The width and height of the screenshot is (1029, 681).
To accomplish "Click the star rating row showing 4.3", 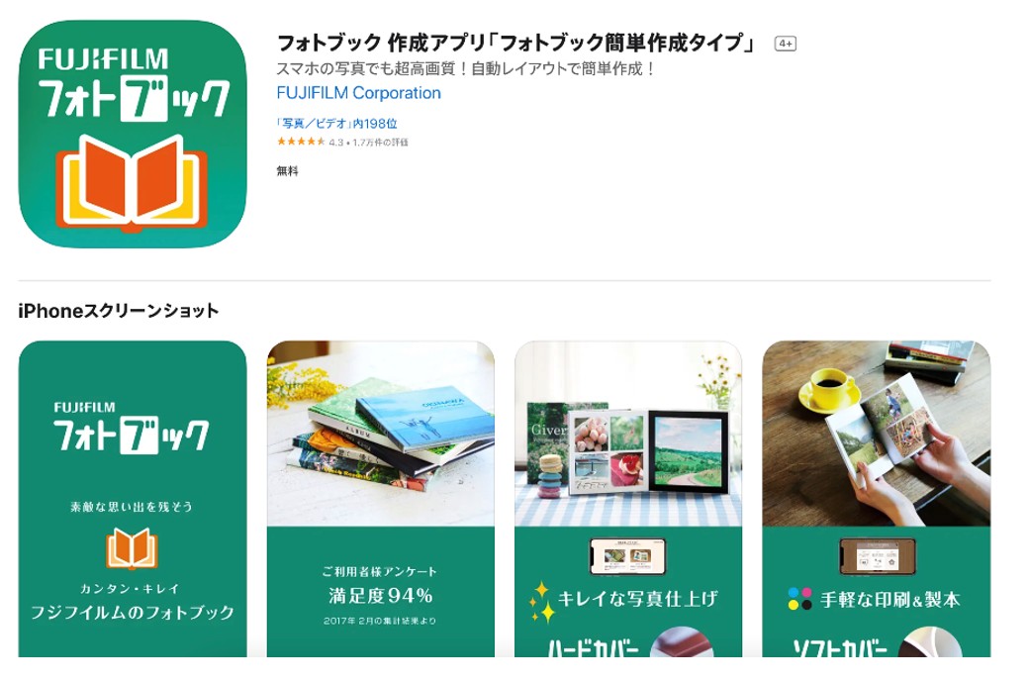I will point(342,142).
